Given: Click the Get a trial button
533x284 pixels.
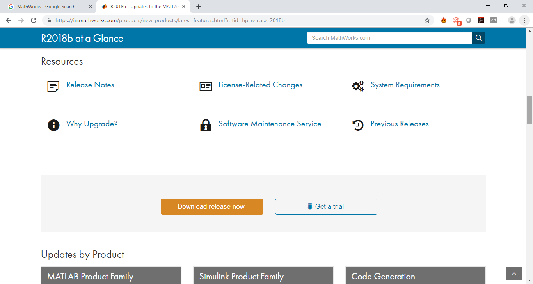Looking at the screenshot, I should coord(326,206).
